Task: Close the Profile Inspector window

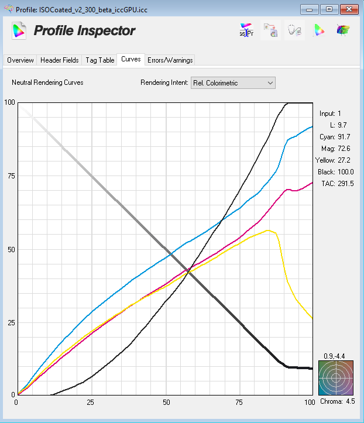Action: pyautogui.click(x=349, y=9)
